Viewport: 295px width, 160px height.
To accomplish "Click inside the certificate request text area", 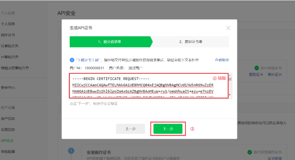I will (x=148, y=86).
